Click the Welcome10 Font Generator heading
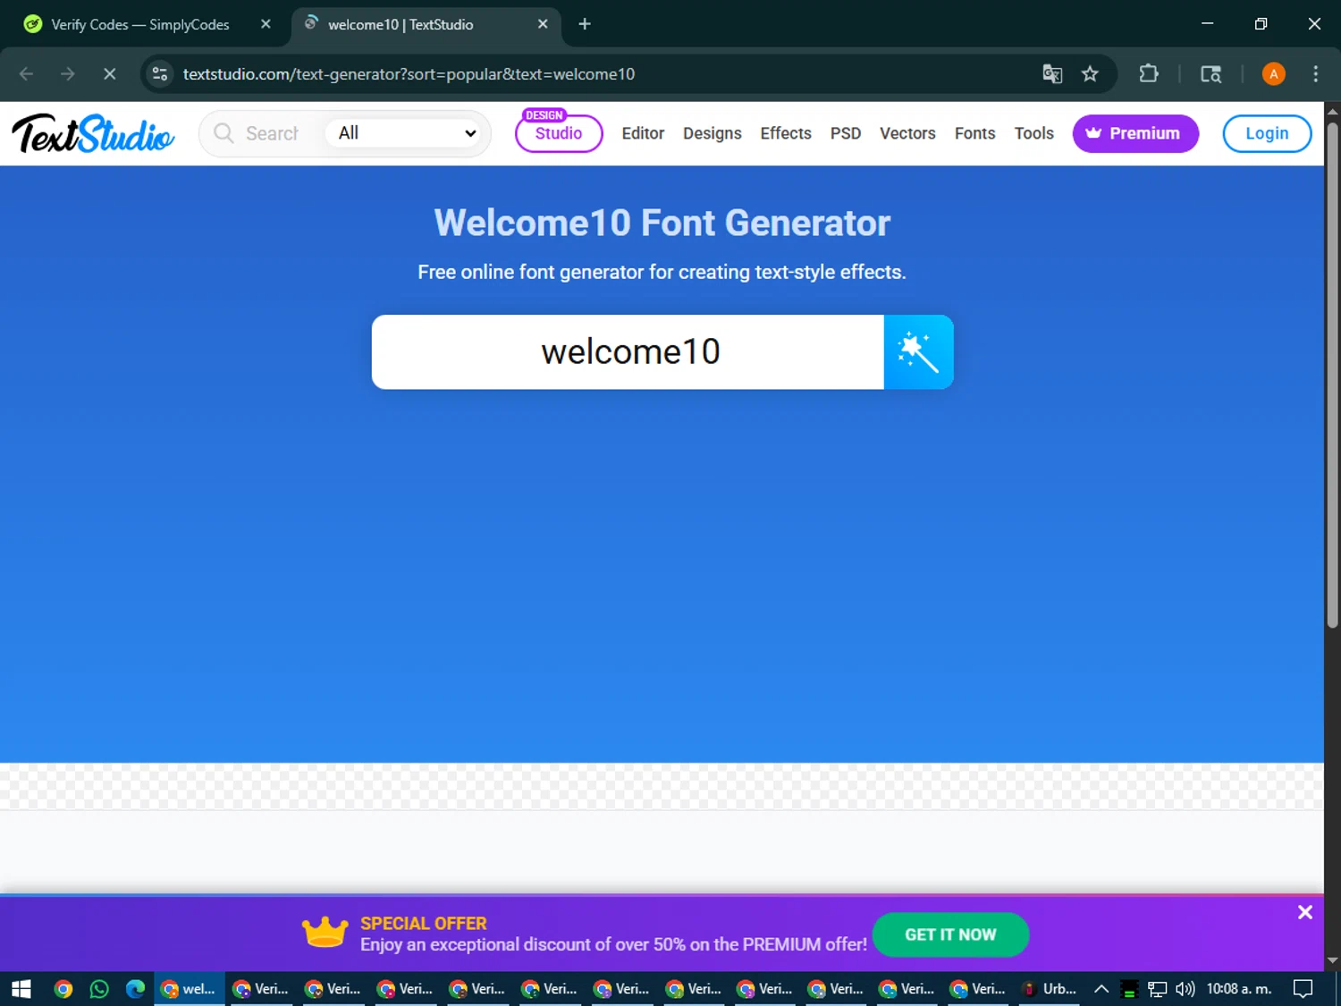The height and width of the screenshot is (1006, 1341). click(662, 223)
